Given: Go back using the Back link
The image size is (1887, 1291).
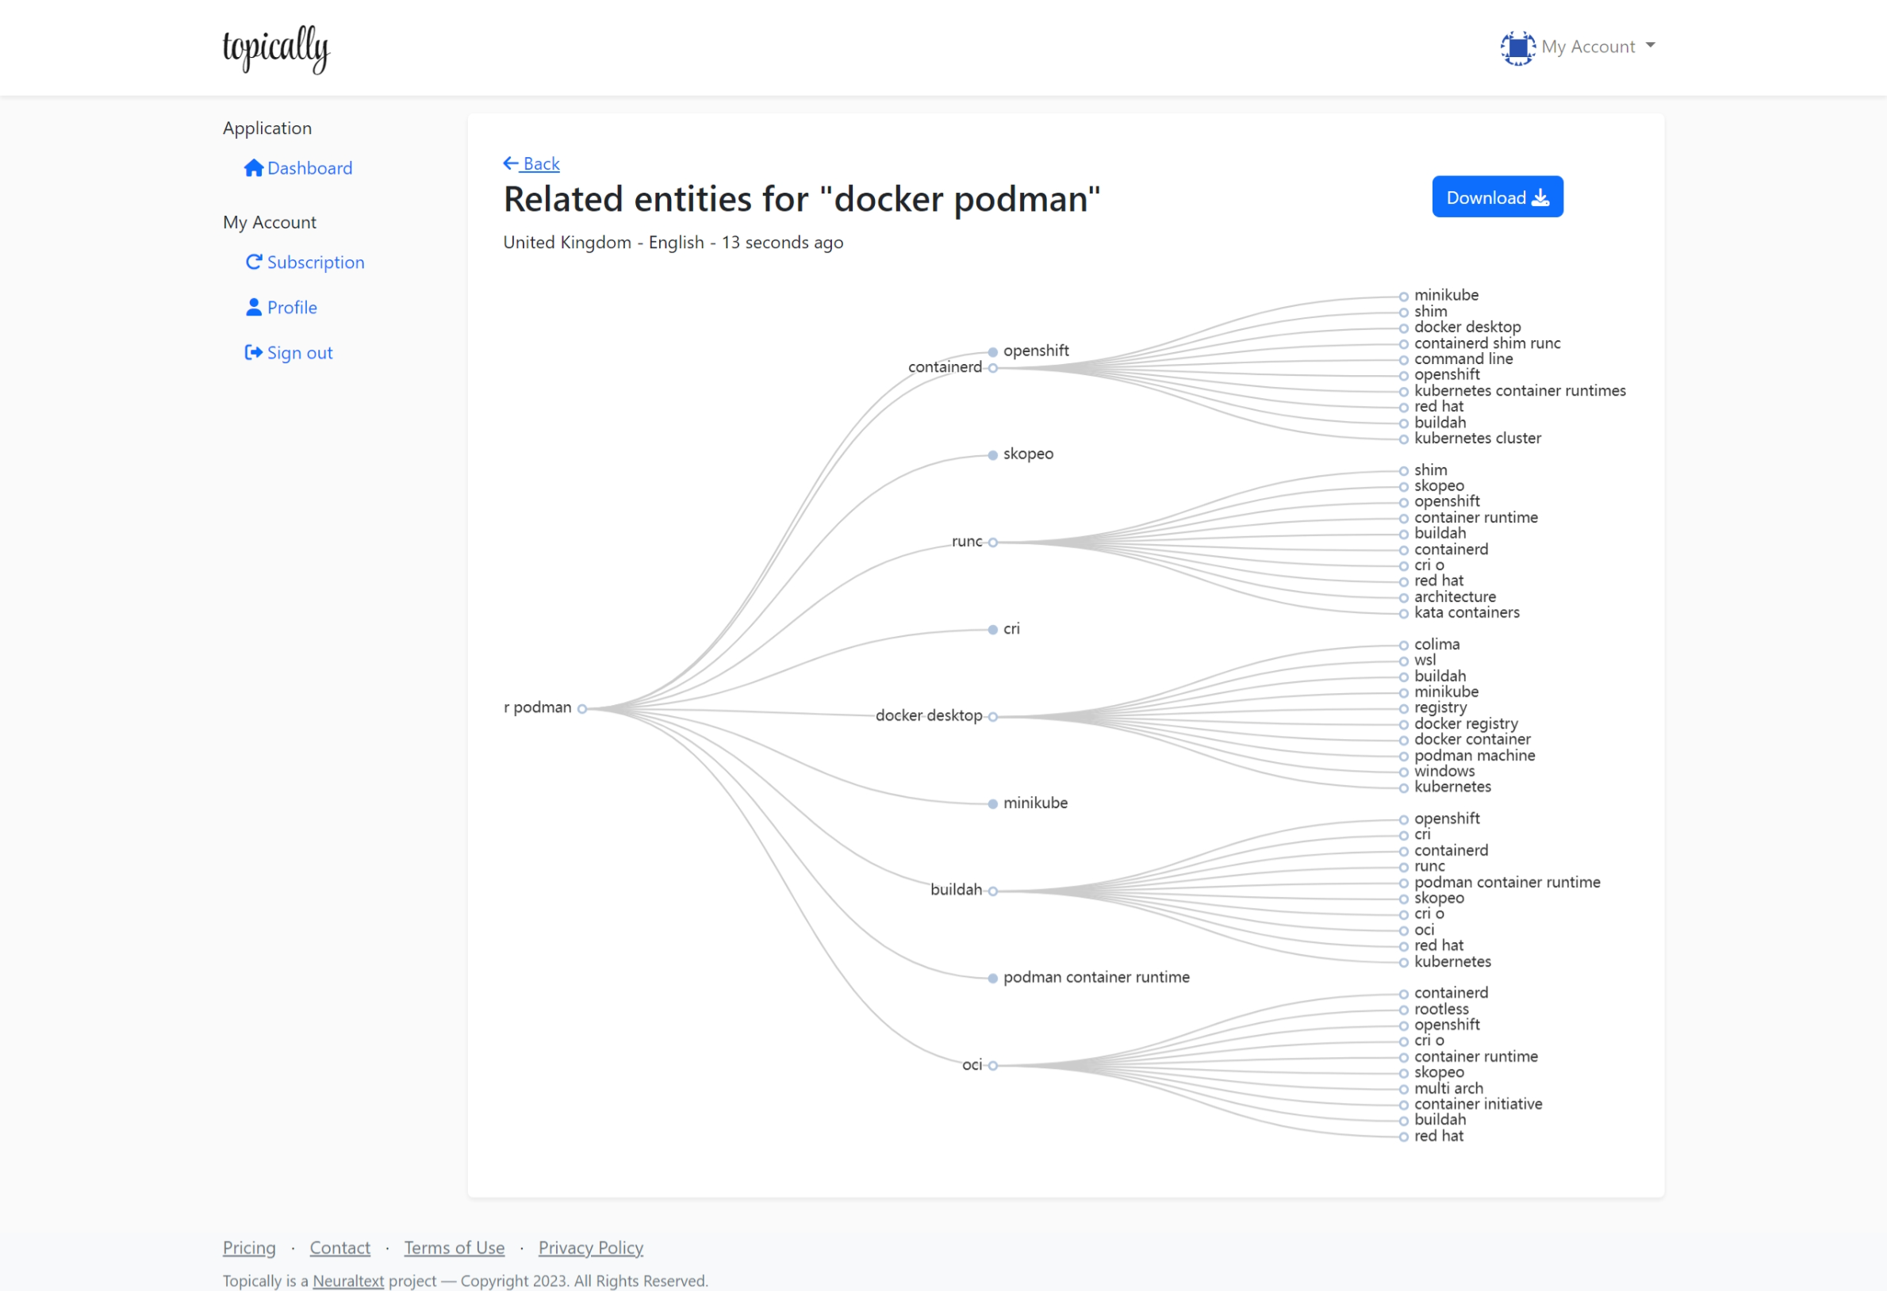Looking at the screenshot, I should tap(532, 163).
